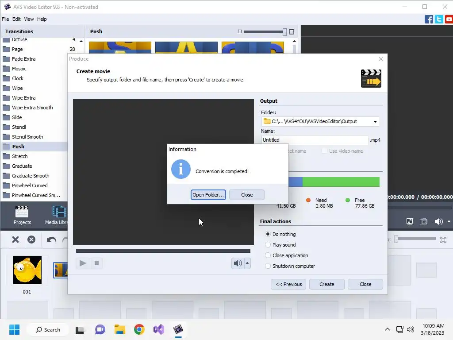453x340 pixels.
Task: Click the stop button in Produce preview
Action: coord(97,263)
